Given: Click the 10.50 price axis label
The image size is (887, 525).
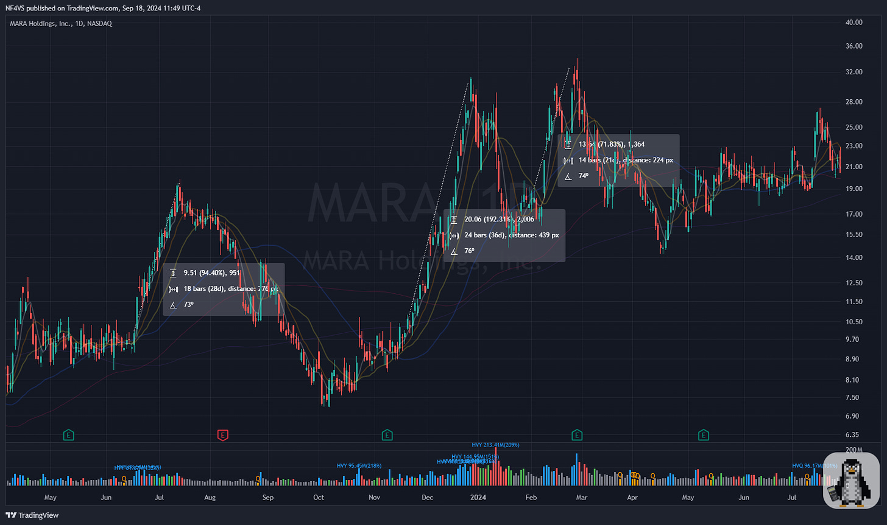Looking at the screenshot, I should point(855,322).
